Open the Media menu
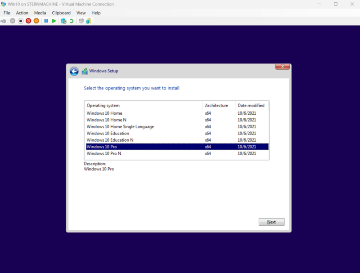 pyautogui.click(x=40, y=13)
